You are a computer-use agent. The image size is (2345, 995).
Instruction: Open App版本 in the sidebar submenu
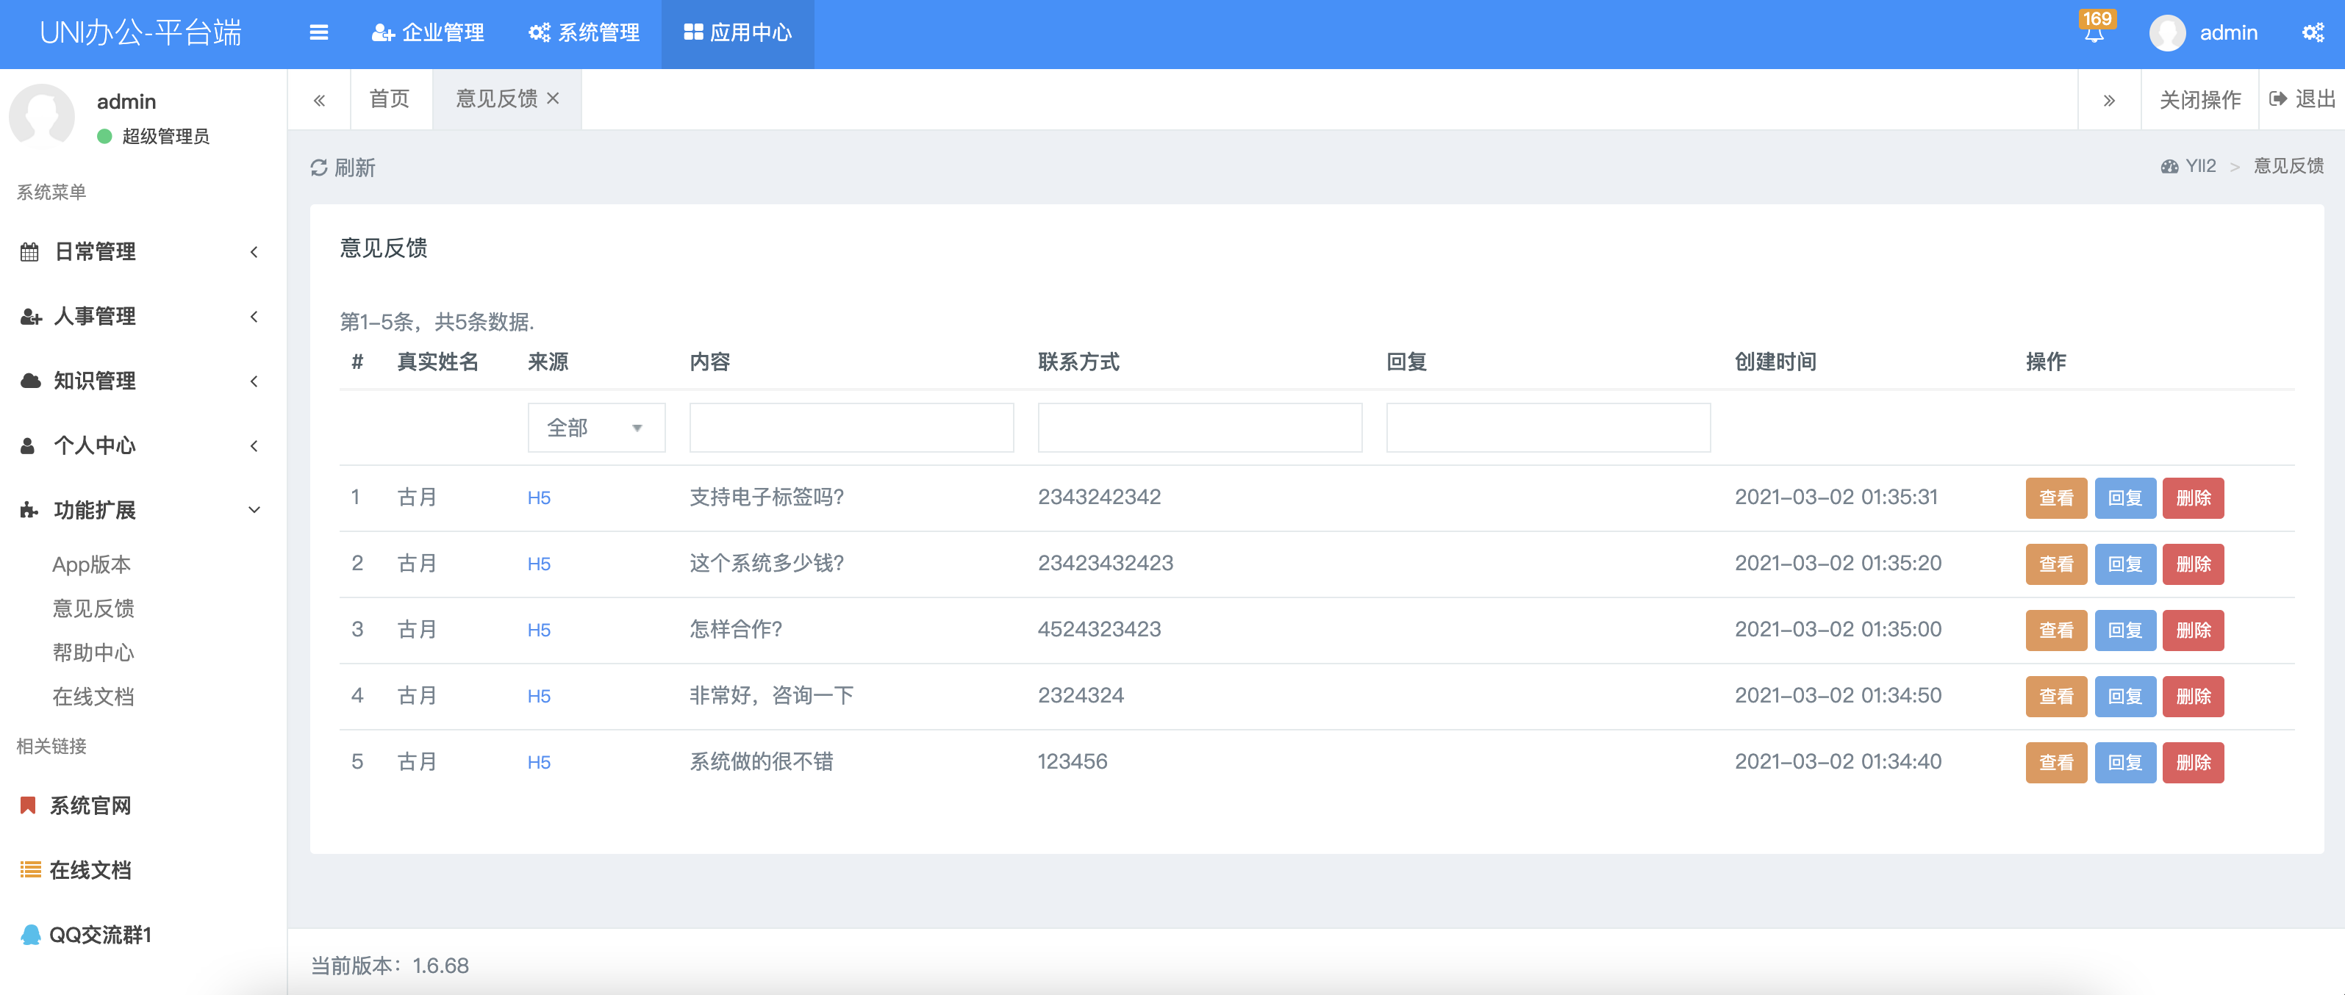pos(91,564)
